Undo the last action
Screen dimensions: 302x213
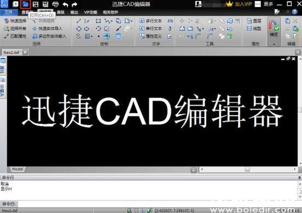pyautogui.click(x=65, y=4)
